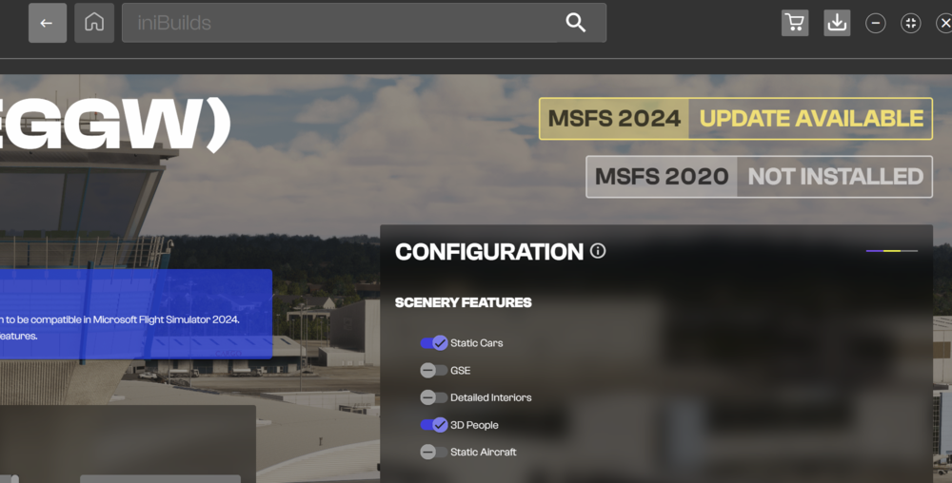Click the Detailed Interiors label

coord(490,397)
